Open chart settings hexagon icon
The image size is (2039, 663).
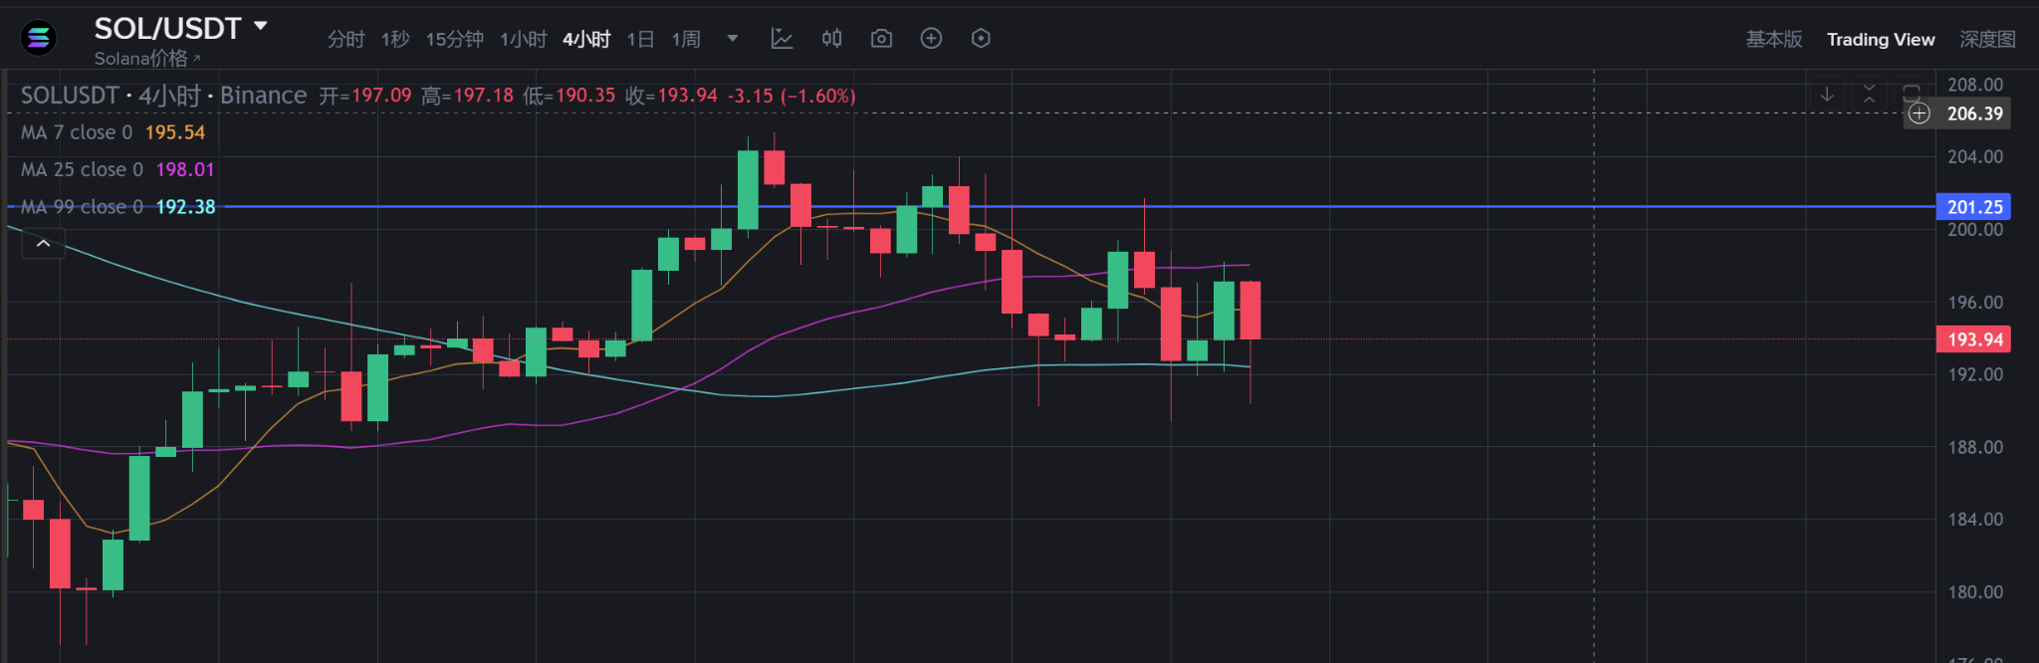coord(981,39)
